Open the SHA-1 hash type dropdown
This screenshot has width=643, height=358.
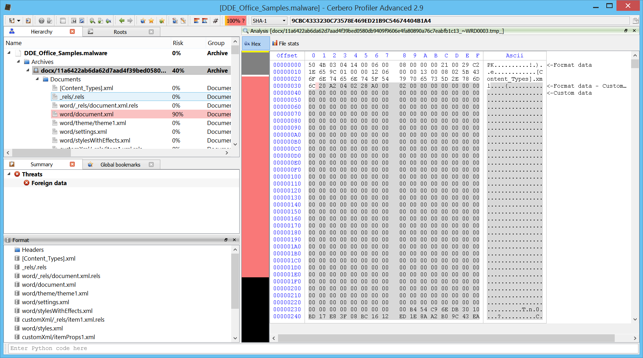click(x=269, y=21)
